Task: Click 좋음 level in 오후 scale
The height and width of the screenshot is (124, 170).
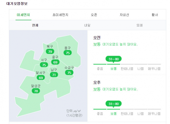Action: 100,114
